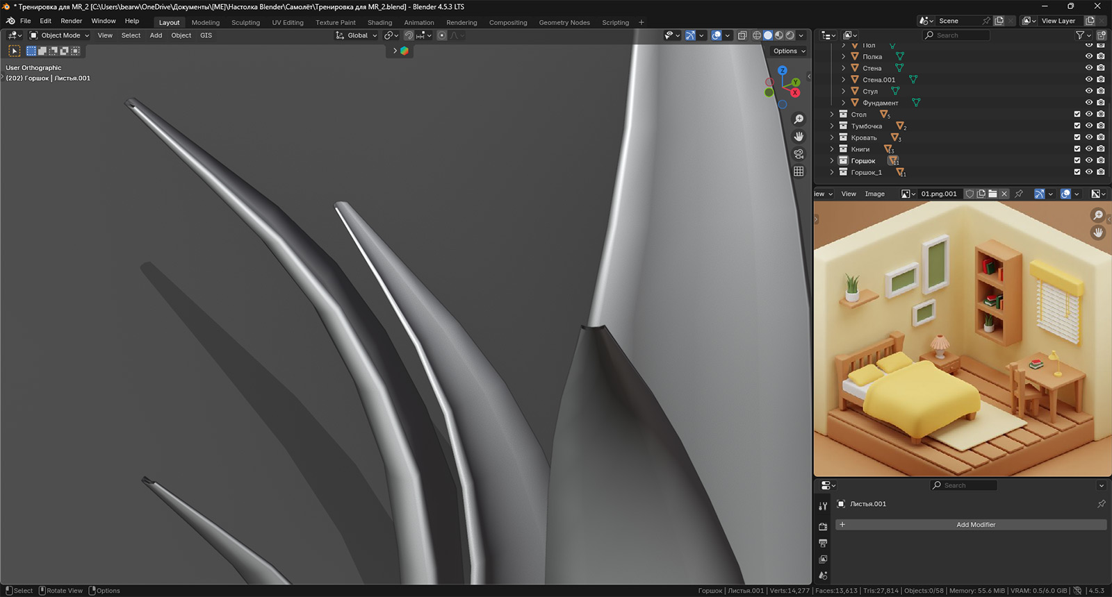Open the Output properties printer tab
1112x597 pixels.
[x=823, y=543]
